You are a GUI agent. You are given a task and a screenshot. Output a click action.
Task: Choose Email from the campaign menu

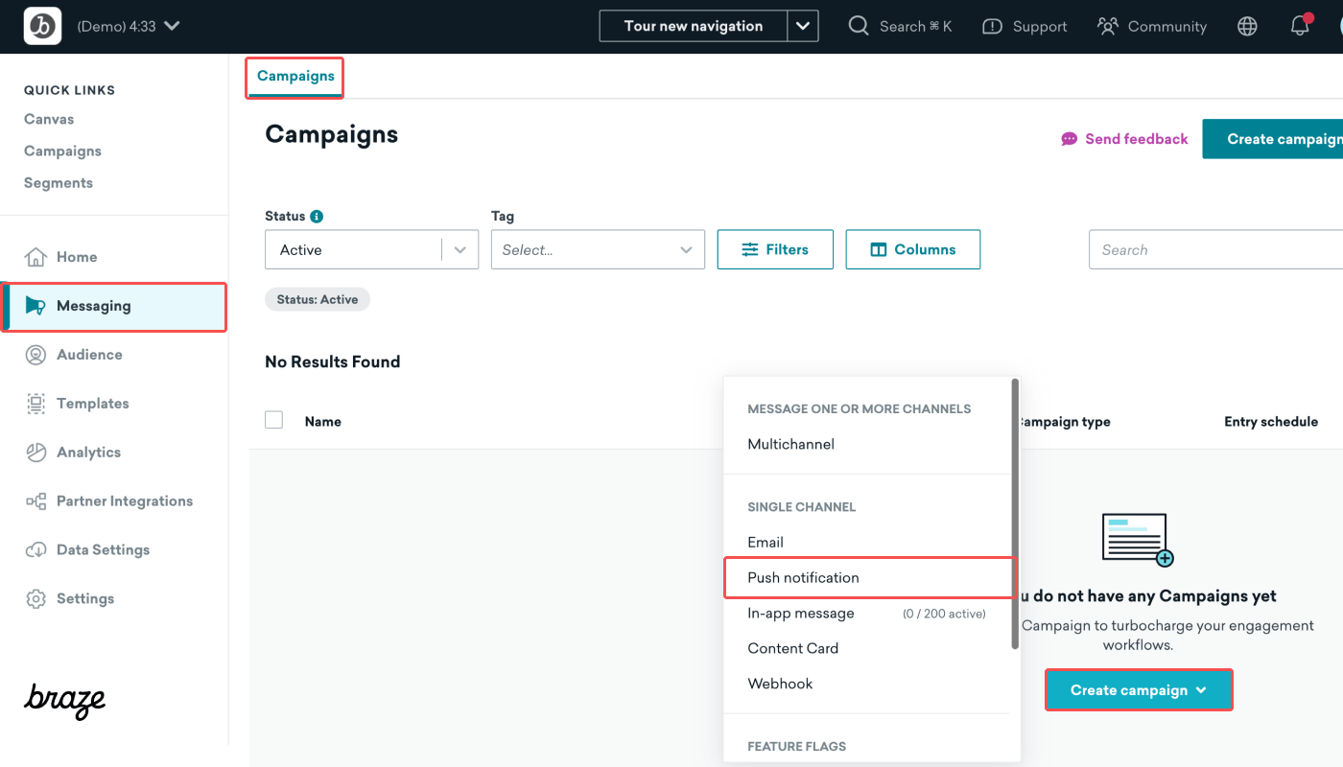(x=867, y=542)
